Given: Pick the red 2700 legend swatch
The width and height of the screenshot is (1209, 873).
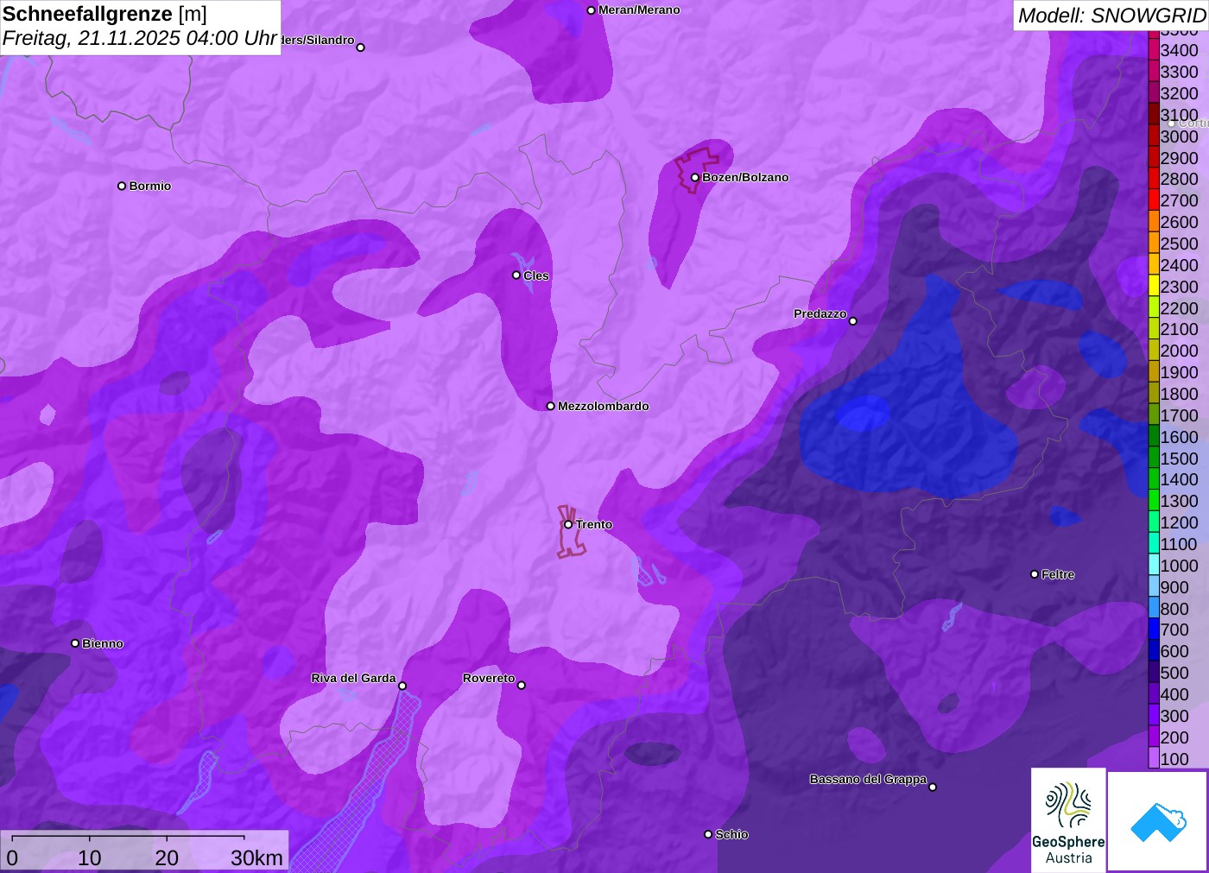Looking at the screenshot, I should tap(1154, 200).
